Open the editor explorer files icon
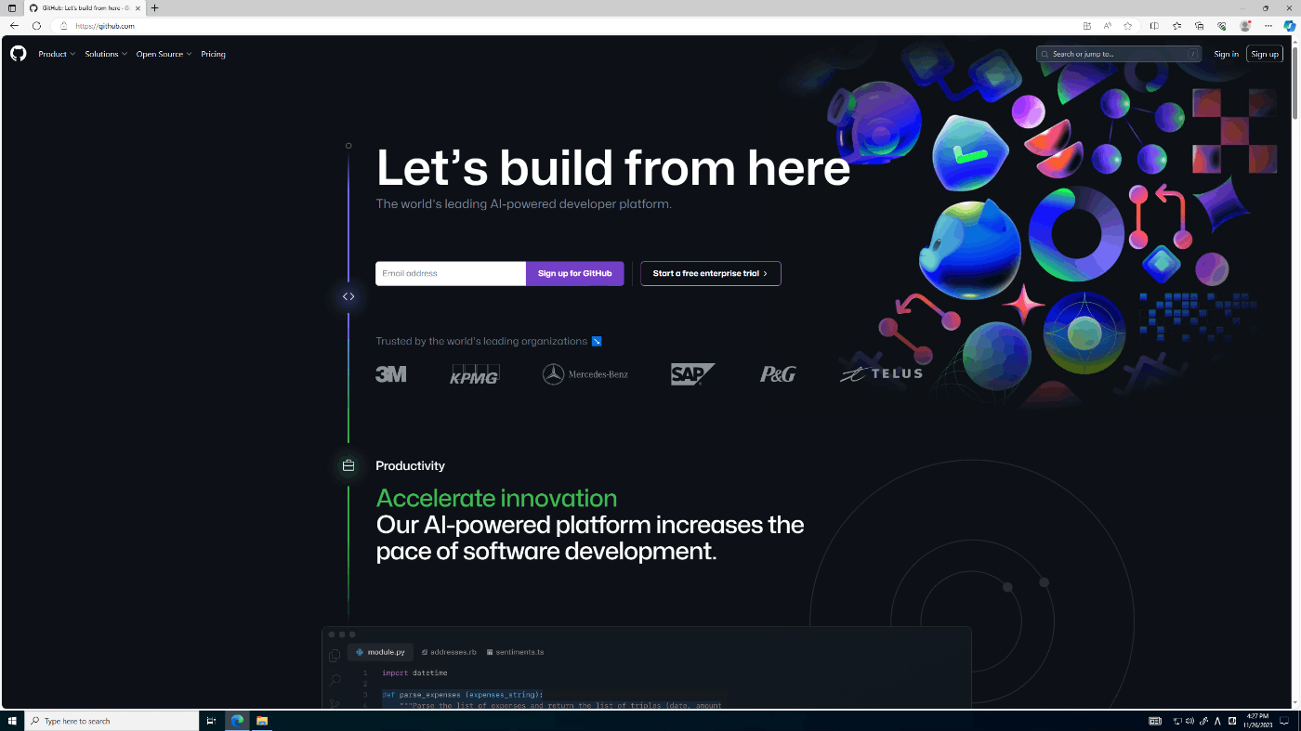This screenshot has width=1301, height=731. (335, 656)
